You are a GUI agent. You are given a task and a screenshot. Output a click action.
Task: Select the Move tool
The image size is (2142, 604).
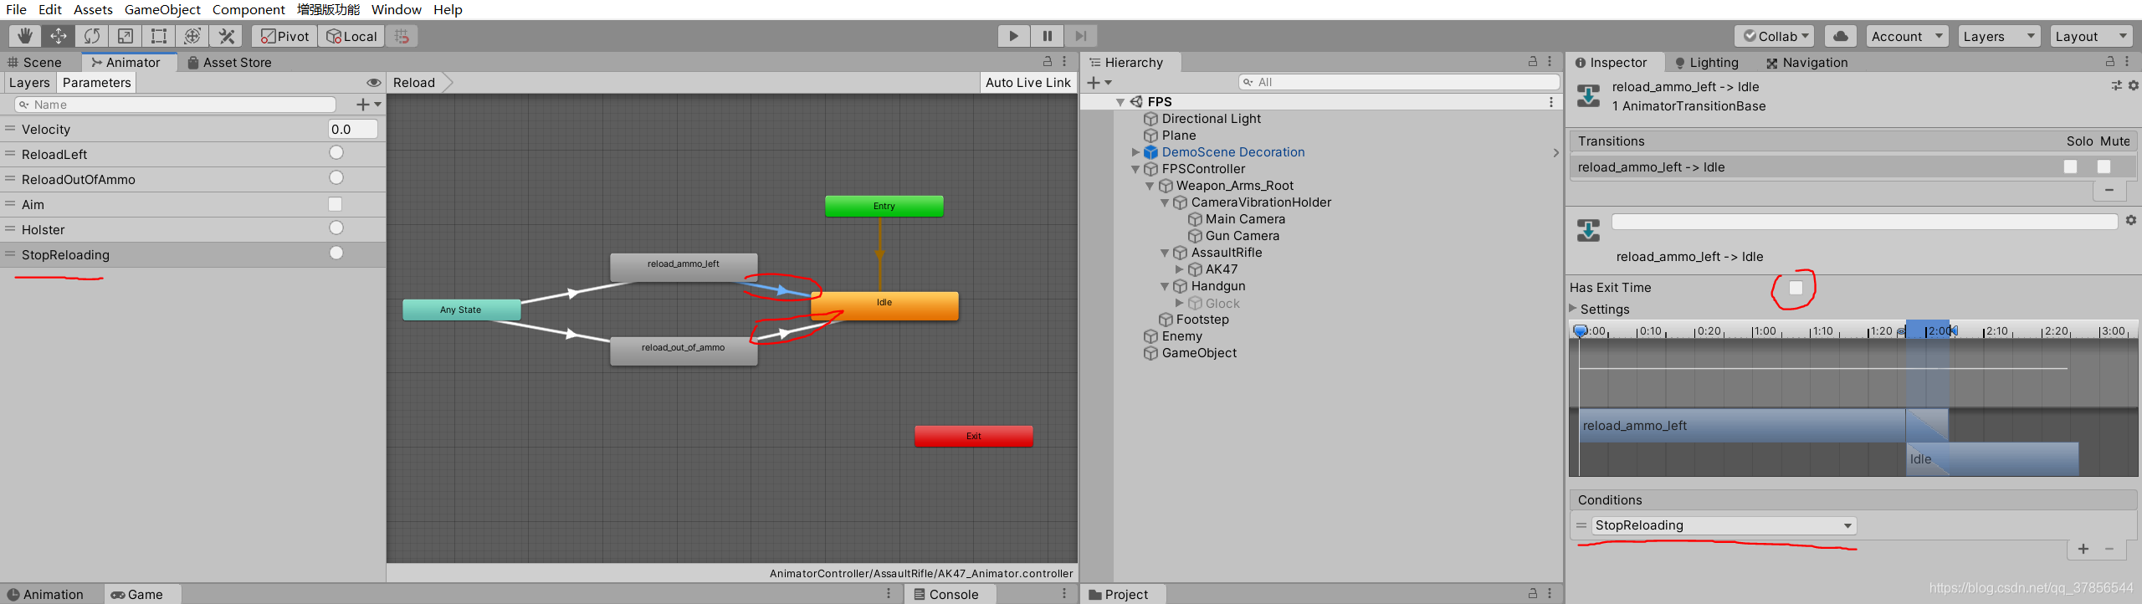[59, 36]
